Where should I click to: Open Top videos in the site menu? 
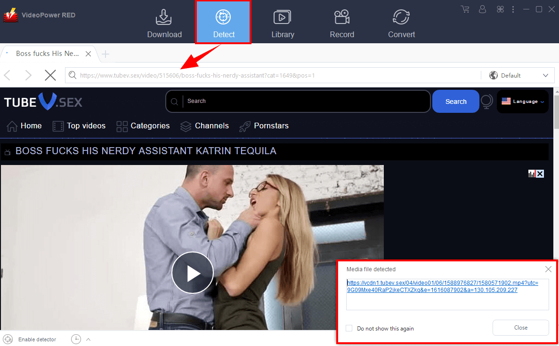point(79,126)
